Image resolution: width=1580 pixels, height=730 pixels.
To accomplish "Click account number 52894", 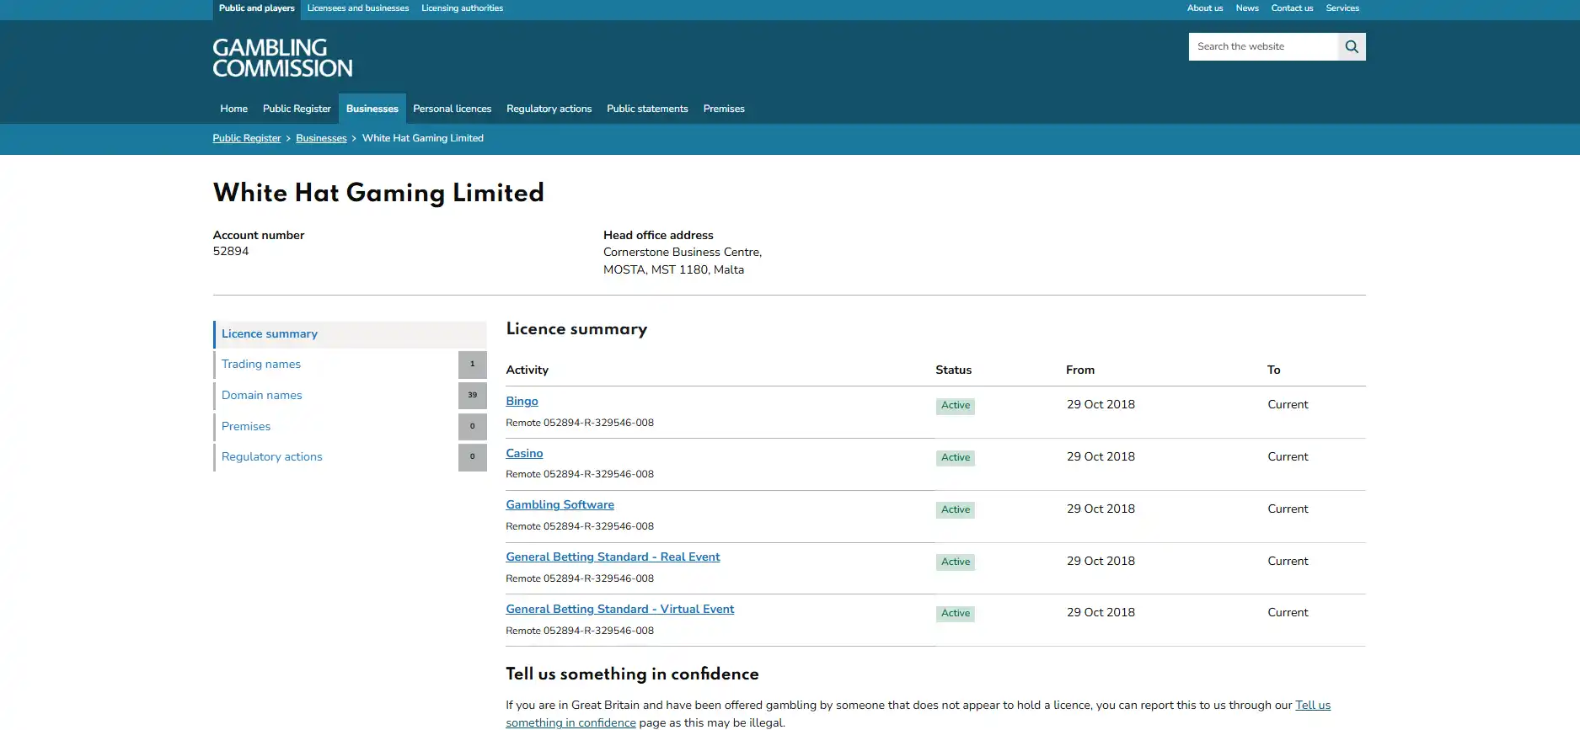I will [x=231, y=252].
